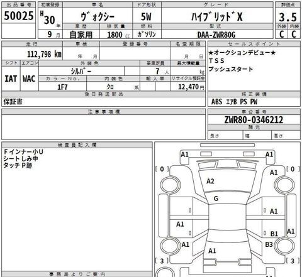Viewport: 302px width, 277px height.
Task: Click the TSS sales point line
Action: 216,61
